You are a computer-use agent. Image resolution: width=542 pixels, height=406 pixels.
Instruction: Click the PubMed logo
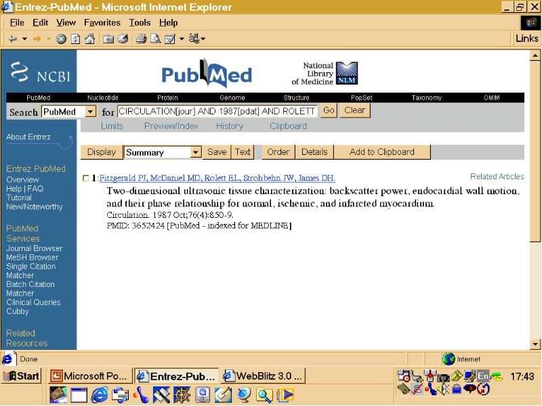[x=207, y=73]
